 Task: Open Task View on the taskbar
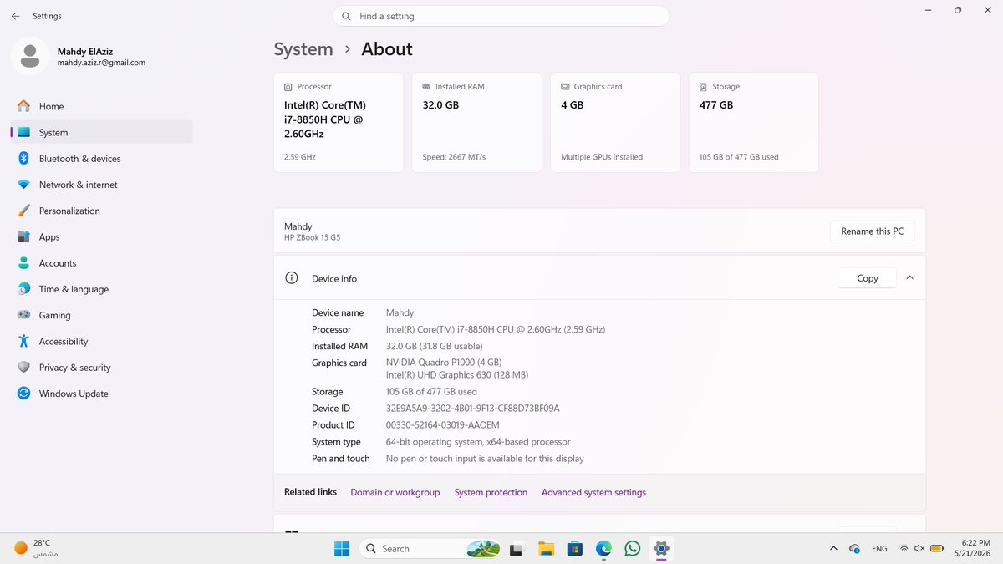click(x=517, y=549)
